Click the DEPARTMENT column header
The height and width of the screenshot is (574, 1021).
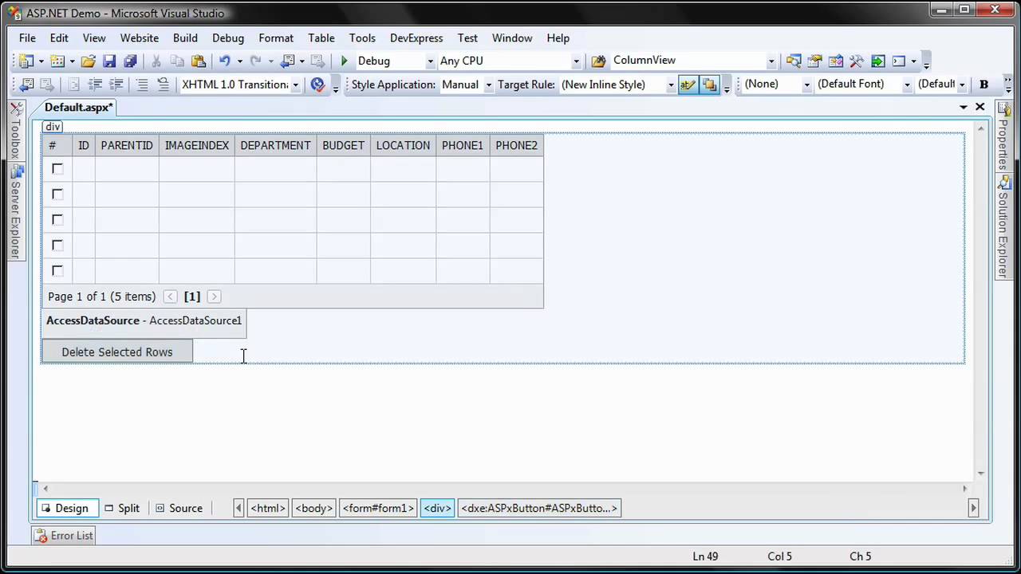click(x=275, y=145)
